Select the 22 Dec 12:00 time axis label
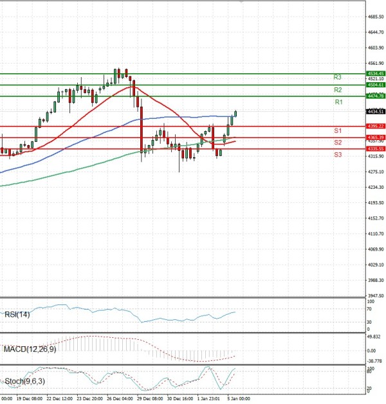The height and width of the screenshot is (404, 386). [59, 398]
